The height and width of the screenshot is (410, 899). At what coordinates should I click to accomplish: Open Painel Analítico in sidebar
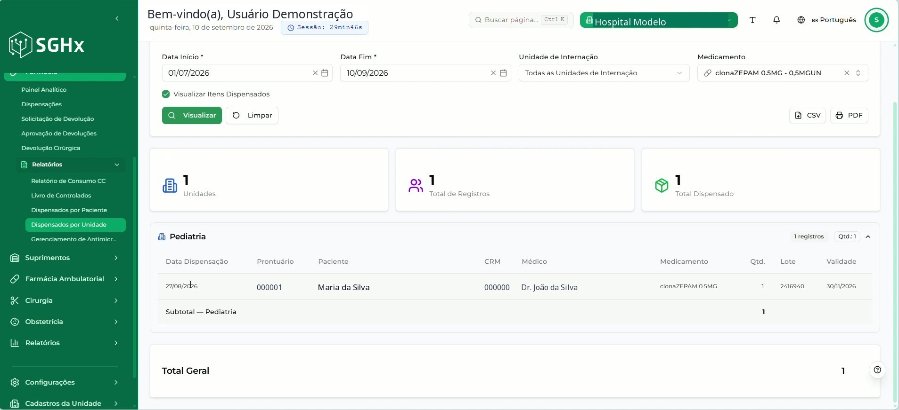[x=44, y=90]
